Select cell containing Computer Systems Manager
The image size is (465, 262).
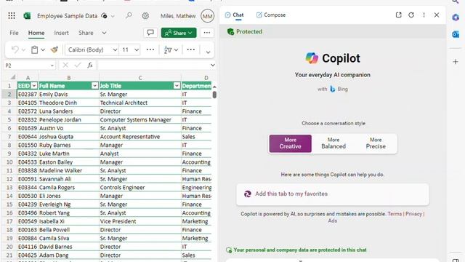[140, 119]
